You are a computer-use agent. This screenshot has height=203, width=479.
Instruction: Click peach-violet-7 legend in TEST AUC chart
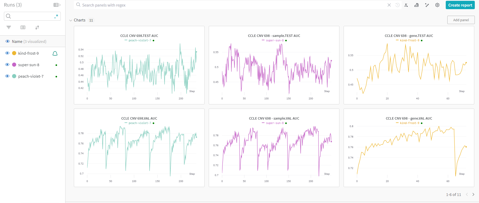140,40
